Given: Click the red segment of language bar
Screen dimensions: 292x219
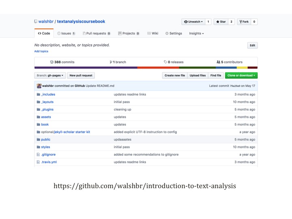Looking at the screenshot, I should coord(158,68).
